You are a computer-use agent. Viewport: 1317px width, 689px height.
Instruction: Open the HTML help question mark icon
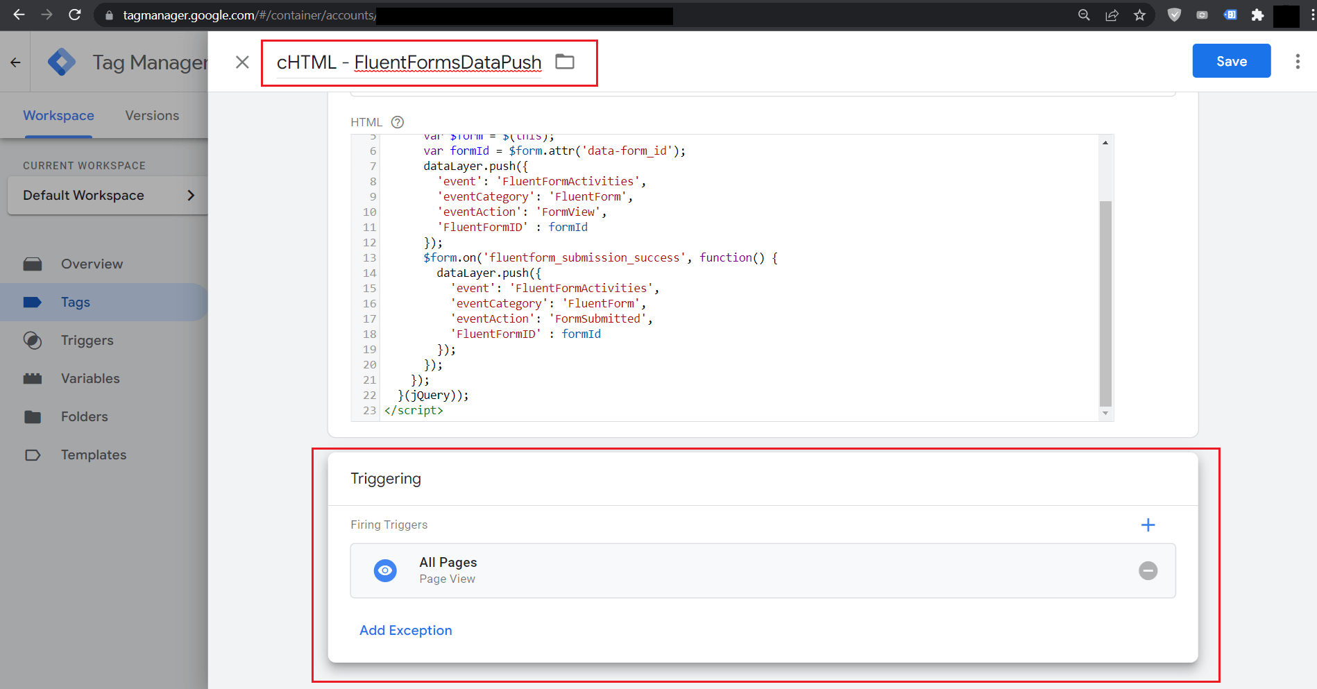[398, 122]
